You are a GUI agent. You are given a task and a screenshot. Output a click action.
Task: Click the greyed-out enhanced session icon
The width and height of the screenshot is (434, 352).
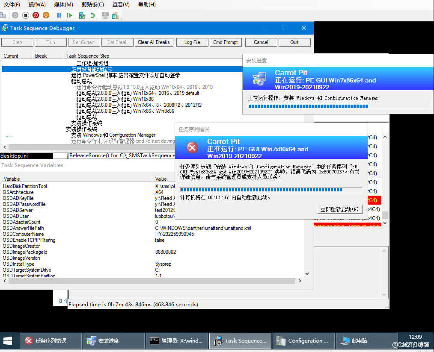pyautogui.click(x=105, y=15)
